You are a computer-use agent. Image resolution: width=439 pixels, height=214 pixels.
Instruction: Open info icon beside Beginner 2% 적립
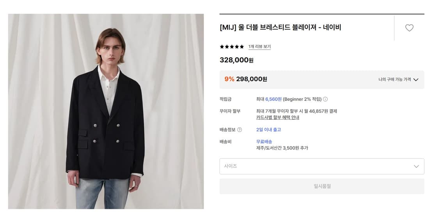325,99
